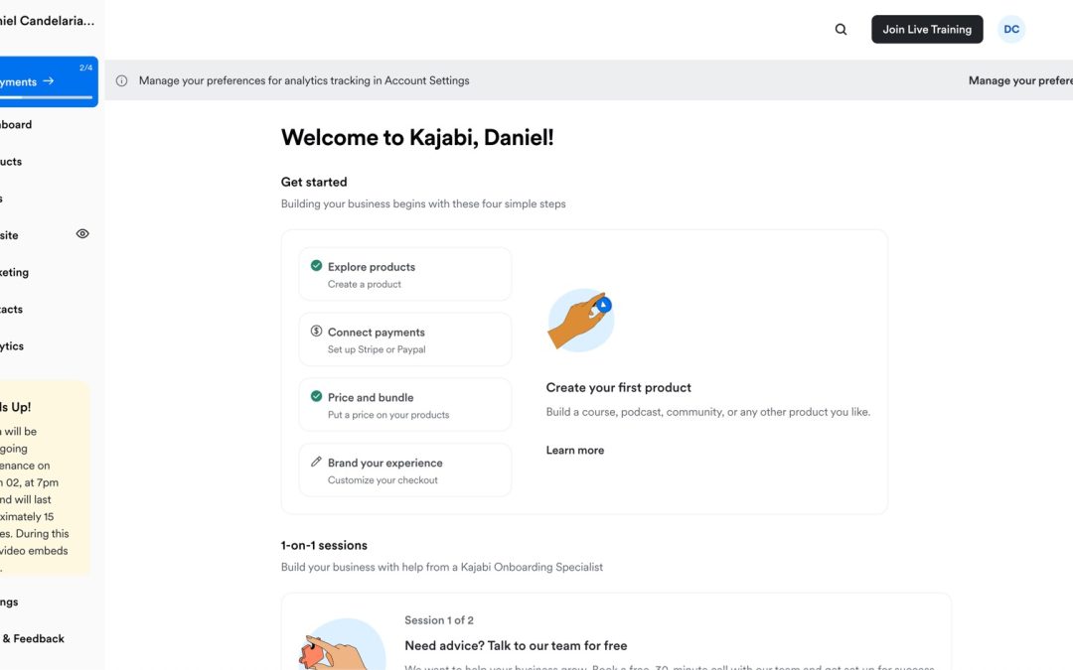This screenshot has width=1073, height=670.
Task: Open the Connect payments step
Action: pyautogui.click(x=404, y=339)
